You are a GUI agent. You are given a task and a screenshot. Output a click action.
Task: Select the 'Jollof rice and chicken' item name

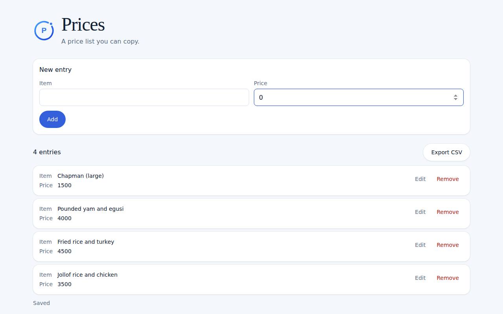87,275
